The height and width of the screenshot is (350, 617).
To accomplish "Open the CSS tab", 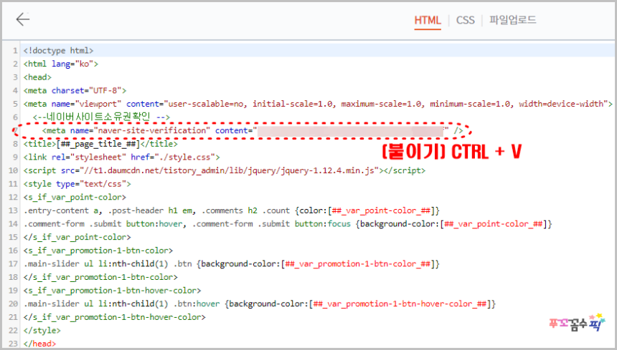I will coord(465,20).
